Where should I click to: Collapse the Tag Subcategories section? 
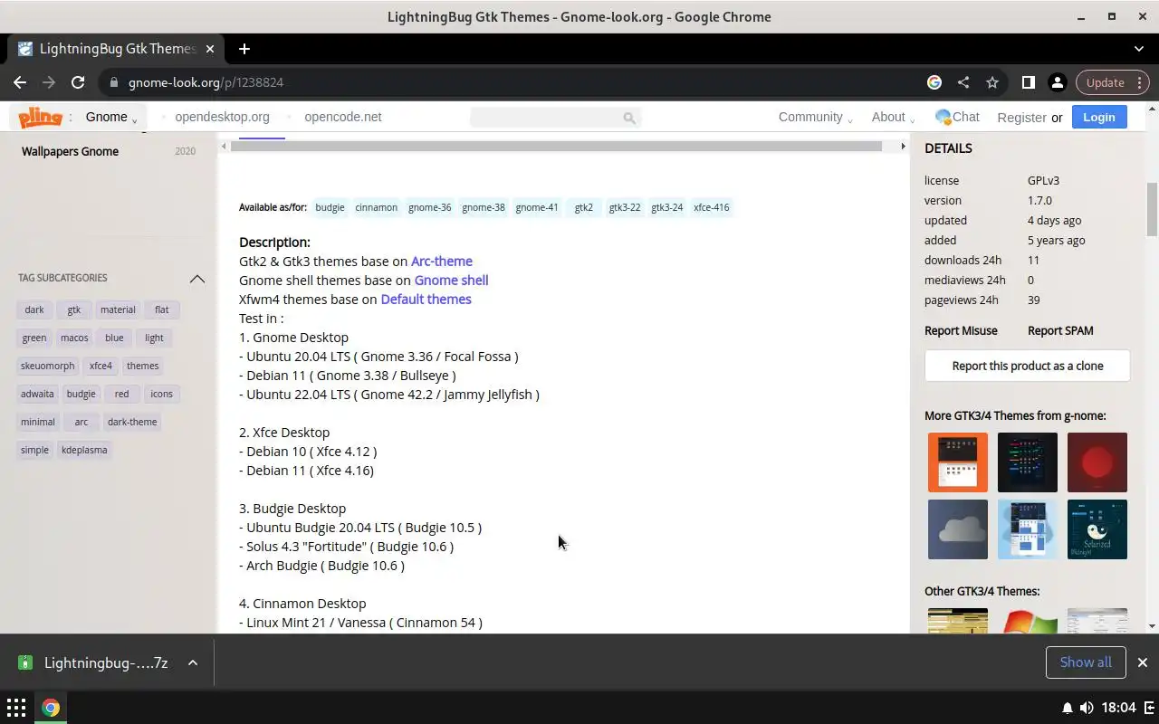tap(196, 278)
